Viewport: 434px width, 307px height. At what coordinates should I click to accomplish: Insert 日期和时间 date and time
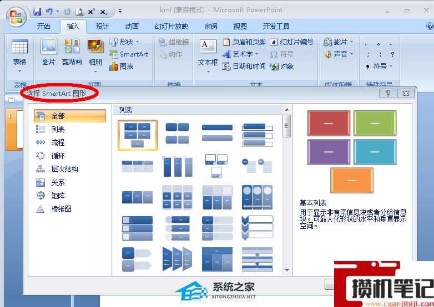click(244, 66)
